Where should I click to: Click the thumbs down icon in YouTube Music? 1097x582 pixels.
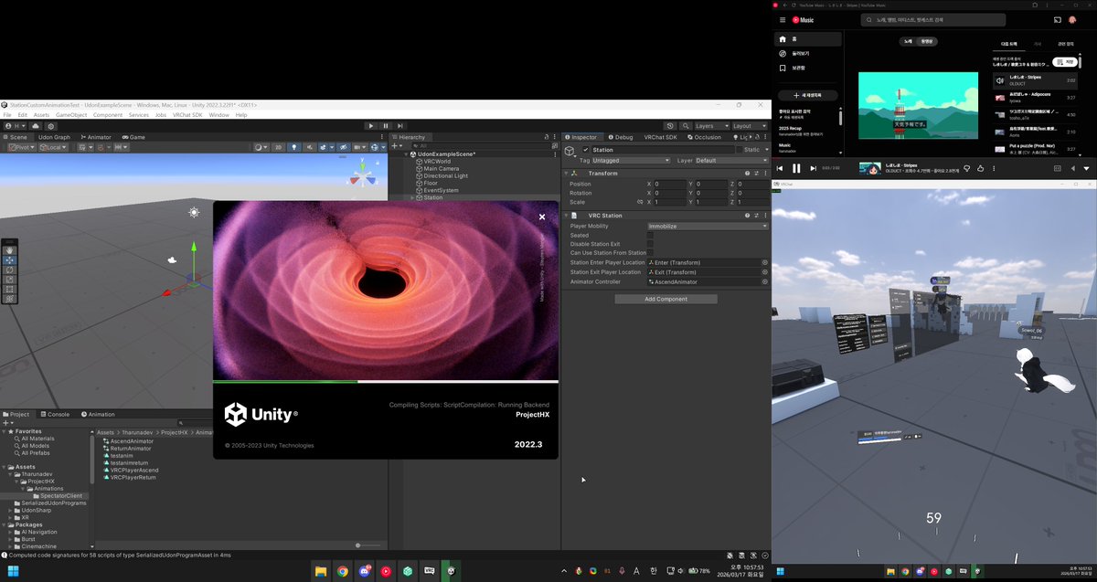pyautogui.click(x=967, y=168)
